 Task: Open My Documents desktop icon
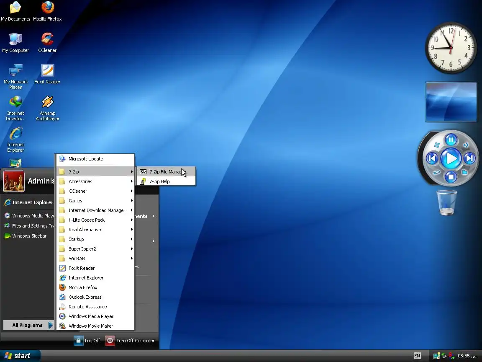[15, 11]
